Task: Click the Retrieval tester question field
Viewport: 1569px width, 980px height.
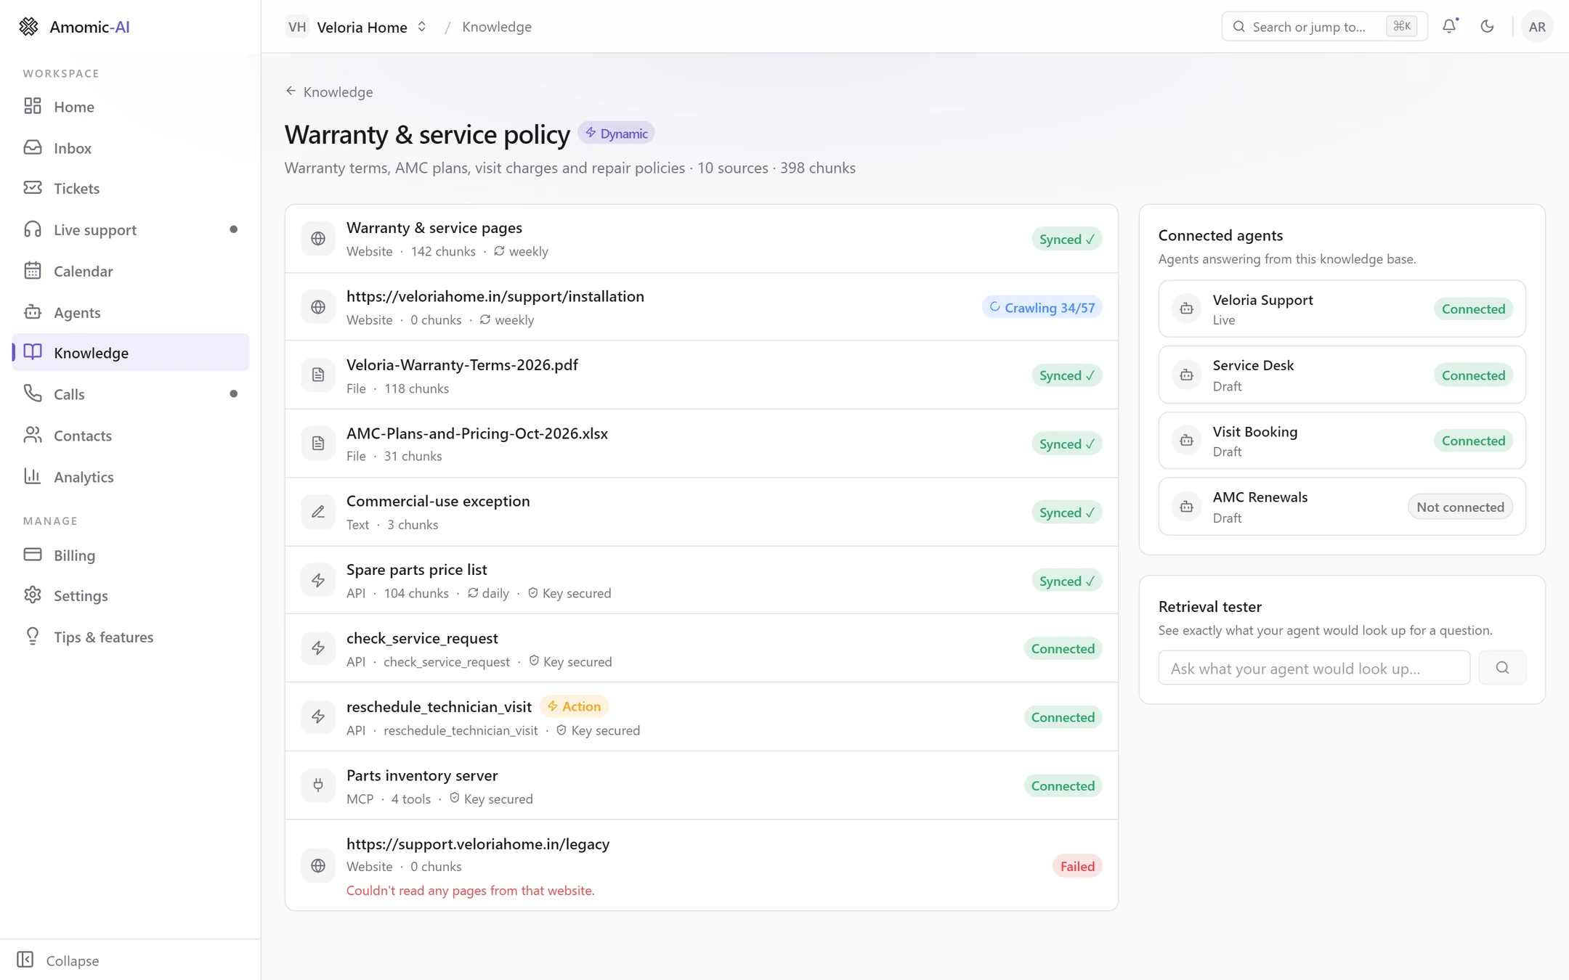Action: [x=1314, y=668]
